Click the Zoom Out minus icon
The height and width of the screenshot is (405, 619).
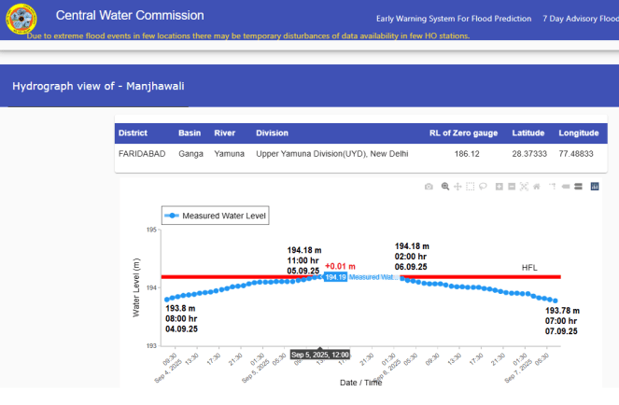point(512,187)
